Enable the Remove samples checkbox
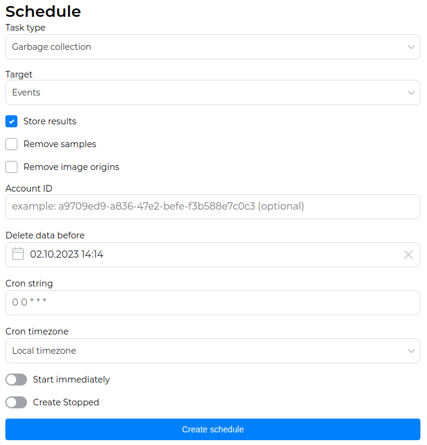The height and width of the screenshot is (445, 427). coord(11,144)
